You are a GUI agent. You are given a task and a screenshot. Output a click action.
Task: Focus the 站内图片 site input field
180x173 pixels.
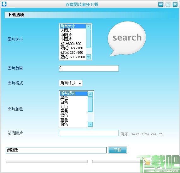coord(89,133)
